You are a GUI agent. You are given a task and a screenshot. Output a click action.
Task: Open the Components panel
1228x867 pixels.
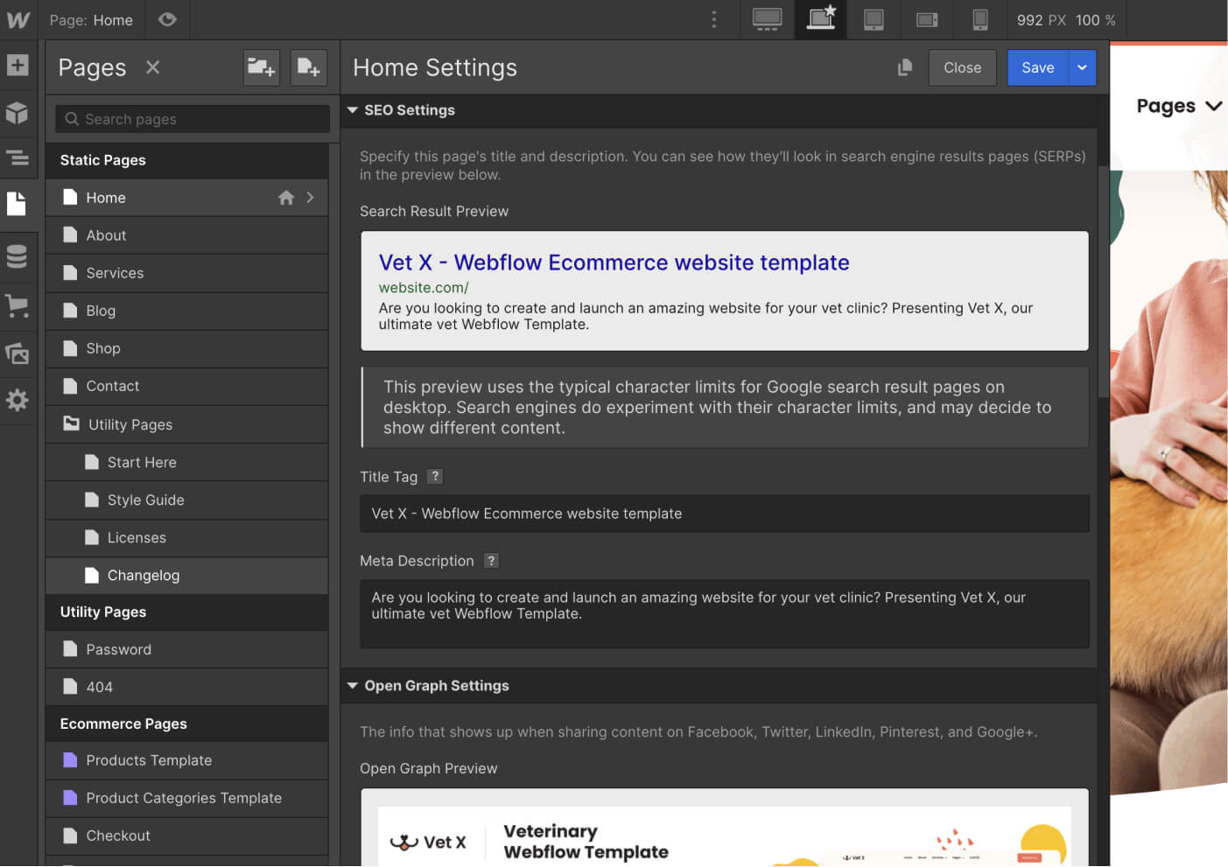click(x=18, y=113)
